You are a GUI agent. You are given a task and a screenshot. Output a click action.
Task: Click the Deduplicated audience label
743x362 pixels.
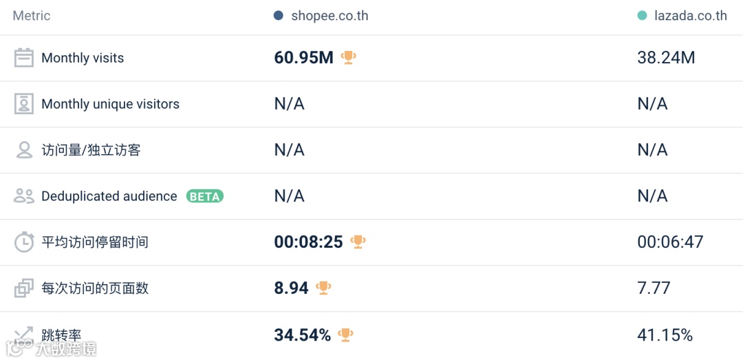(x=109, y=195)
